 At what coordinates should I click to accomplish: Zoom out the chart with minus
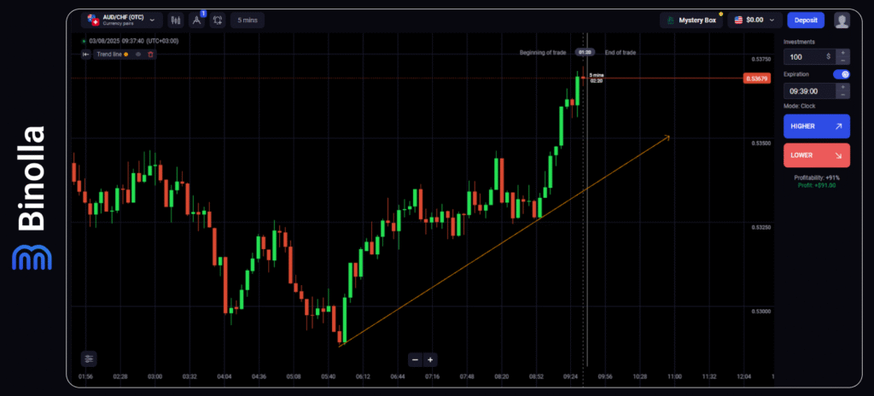(x=415, y=359)
